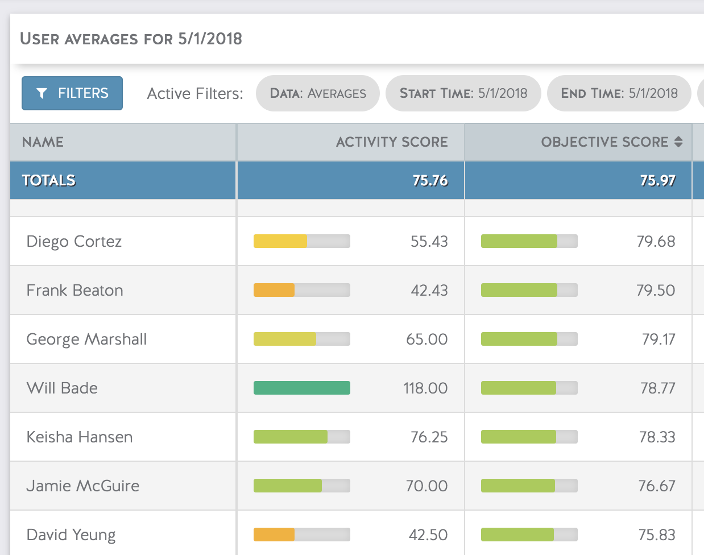704x555 pixels.
Task: Click Diego Cortez's objective score bar
Action: click(x=529, y=241)
